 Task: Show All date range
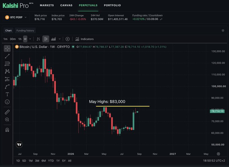click(x=70, y=161)
